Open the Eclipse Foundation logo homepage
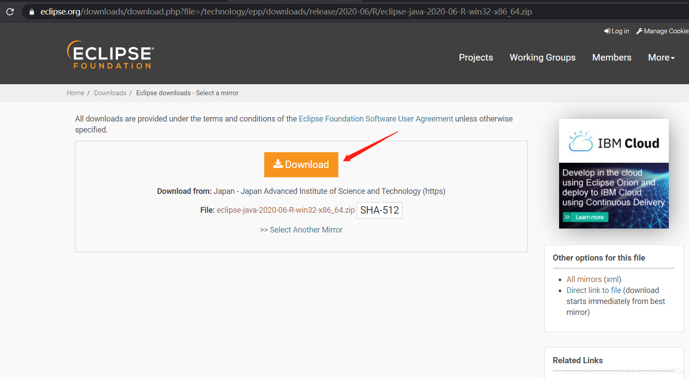The height and width of the screenshot is (379, 689). [111, 55]
